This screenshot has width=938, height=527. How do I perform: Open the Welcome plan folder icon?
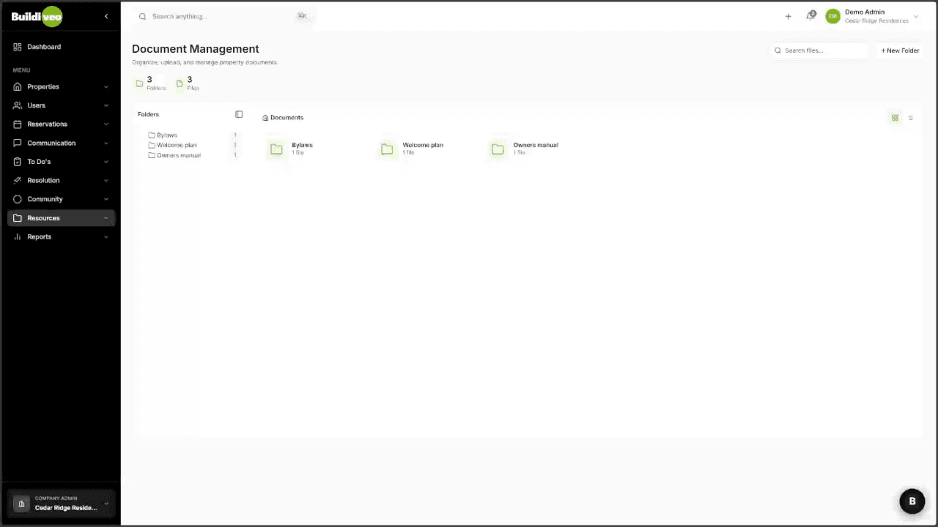(x=387, y=149)
